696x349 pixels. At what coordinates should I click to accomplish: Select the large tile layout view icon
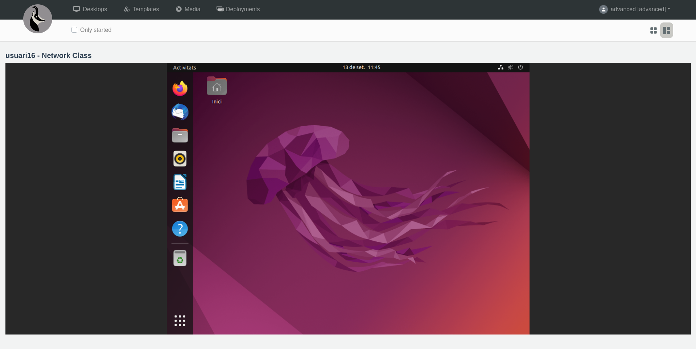point(666,30)
